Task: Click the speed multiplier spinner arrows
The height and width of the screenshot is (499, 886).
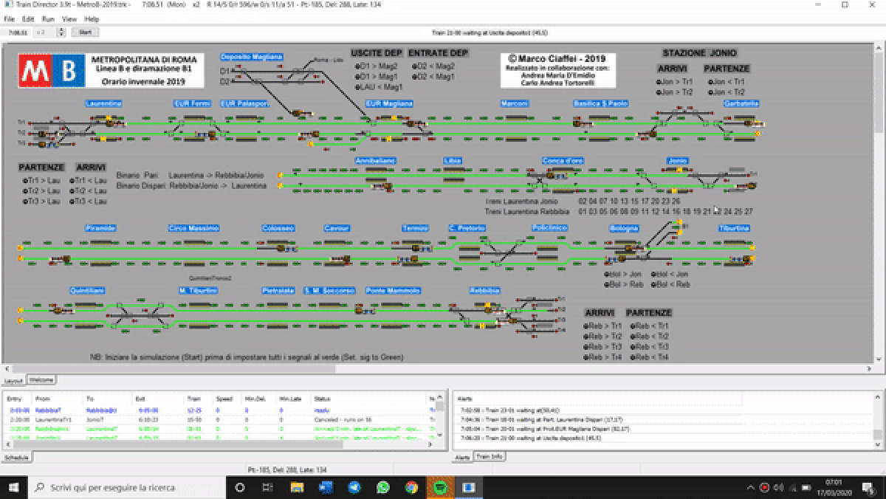Action: point(61,32)
